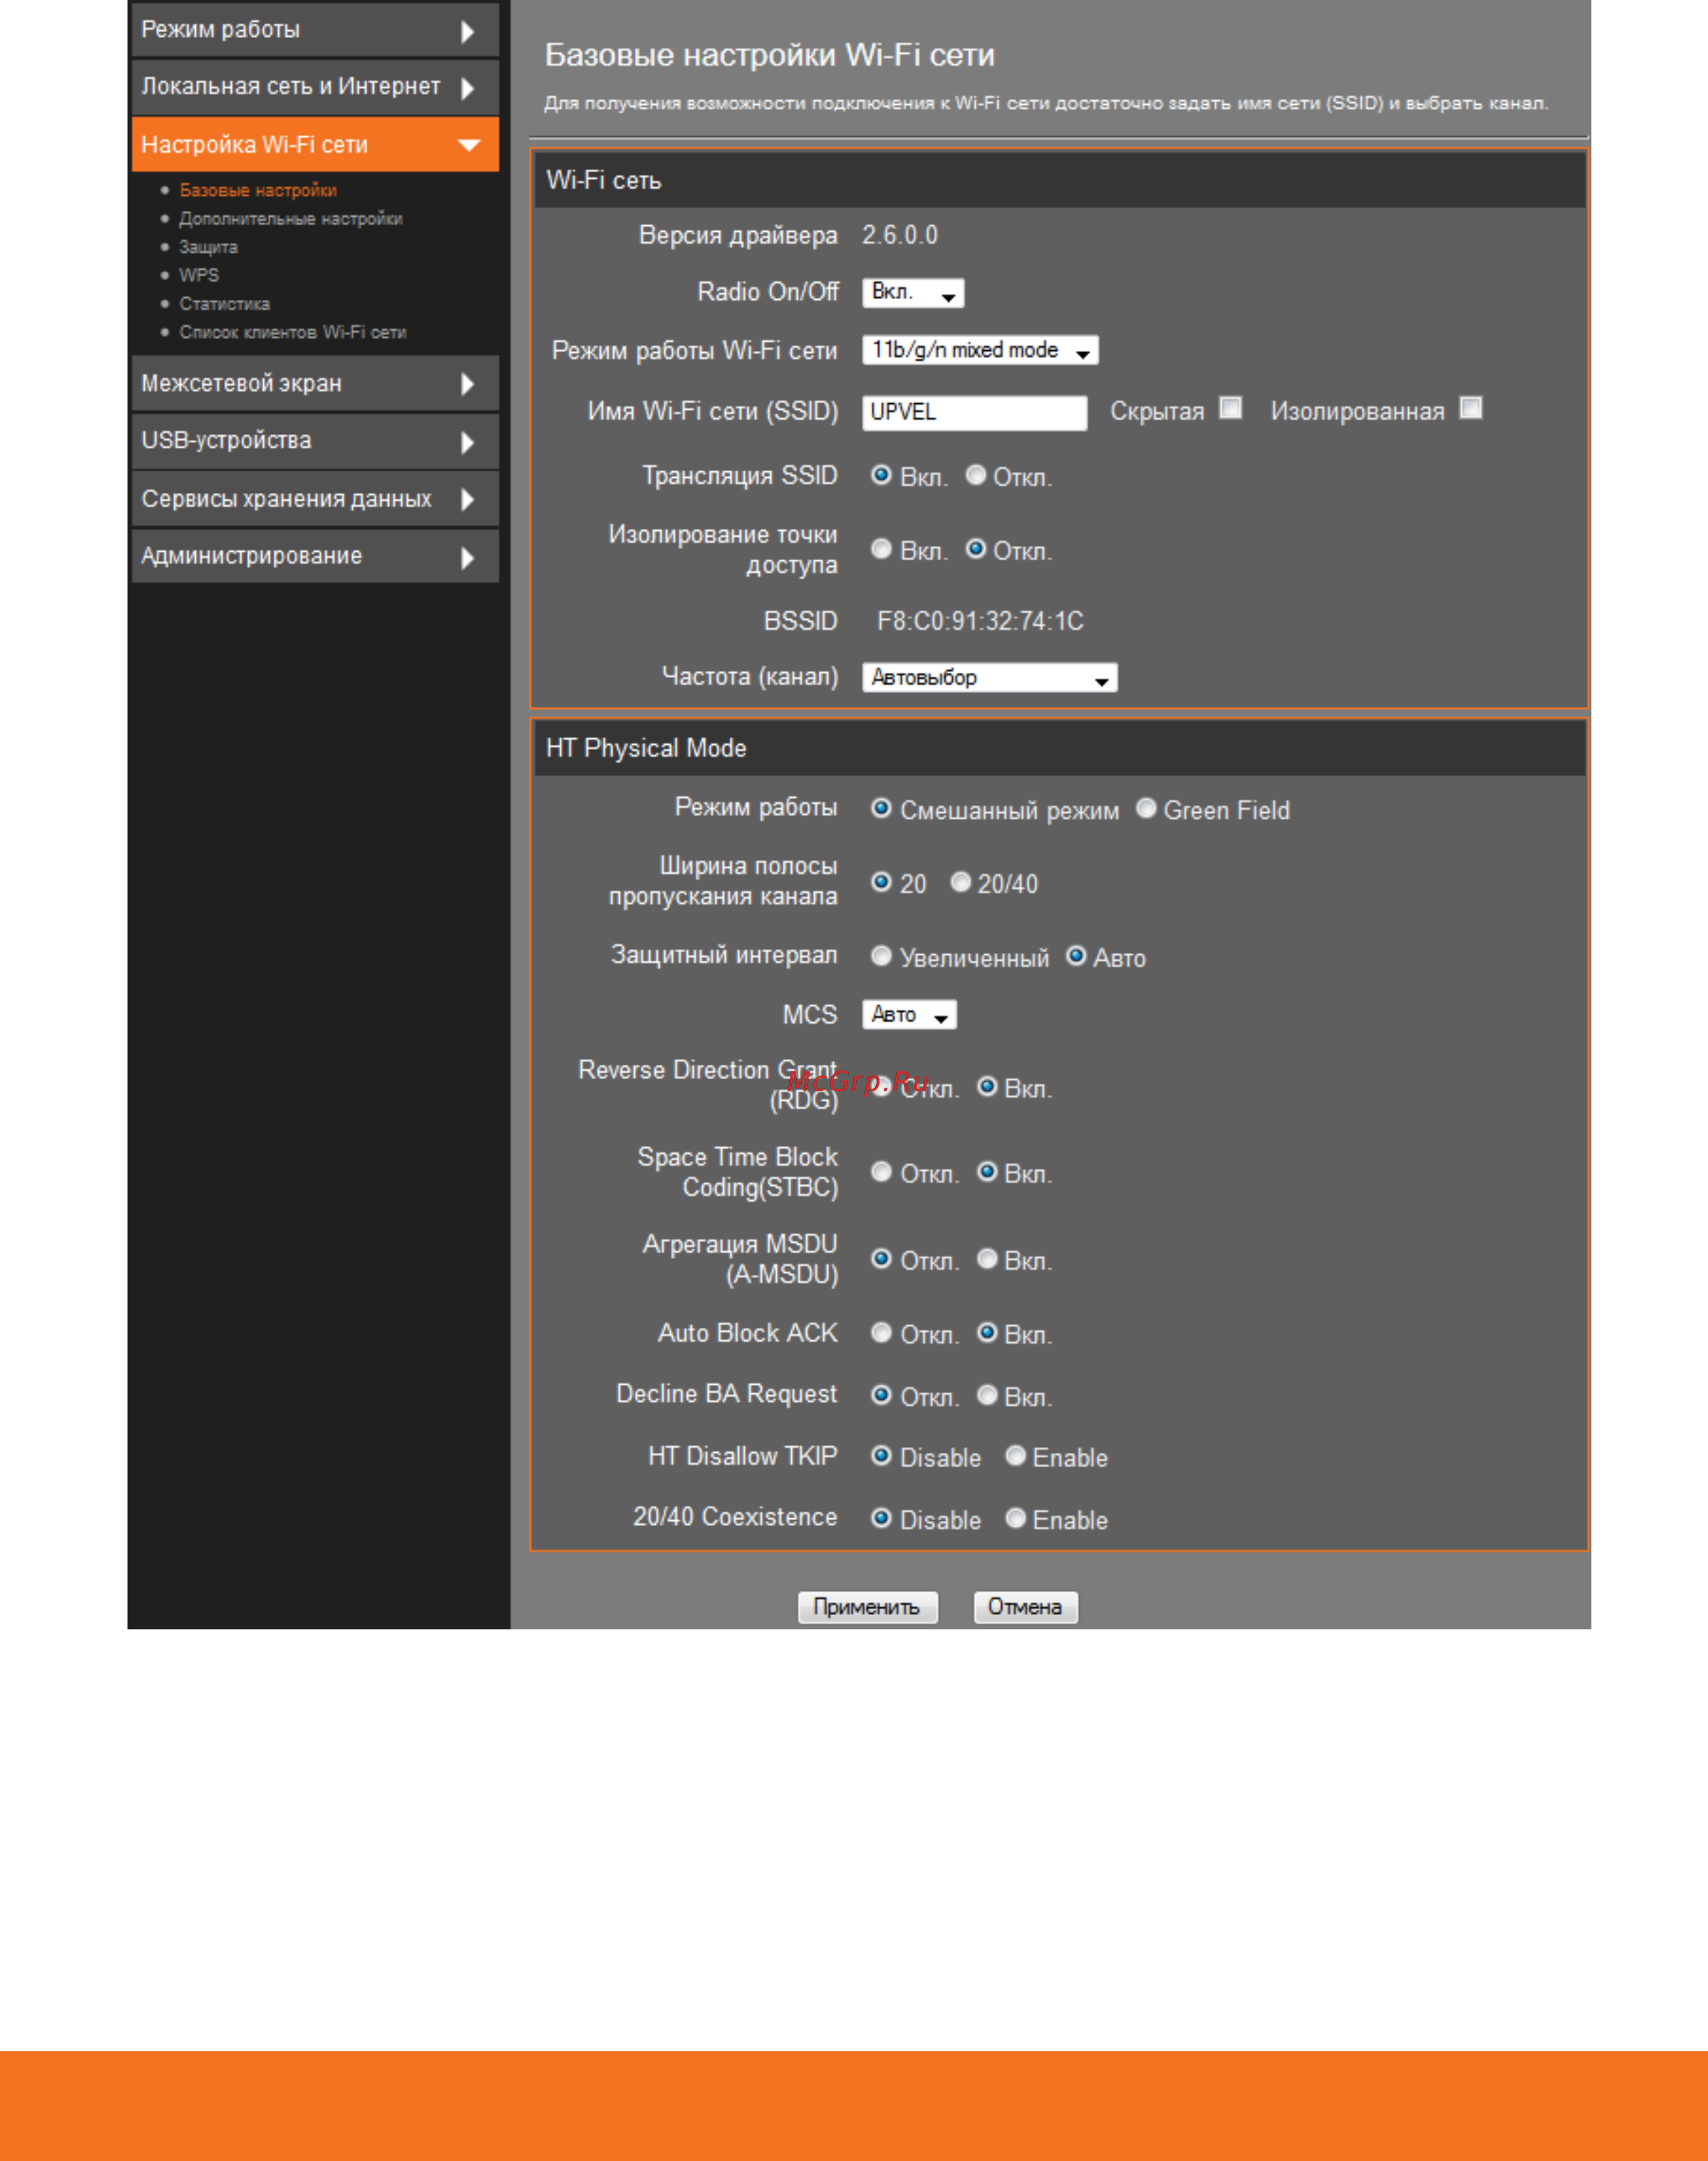The image size is (1708, 2161).
Task: Click the Применить button
Action: point(867,1607)
